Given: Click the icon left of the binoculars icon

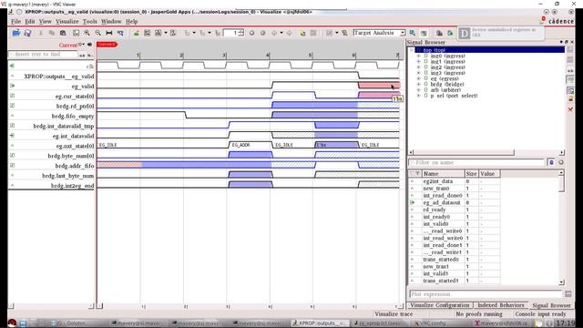Looking at the screenshot, I should pyautogui.click(x=424, y=33).
